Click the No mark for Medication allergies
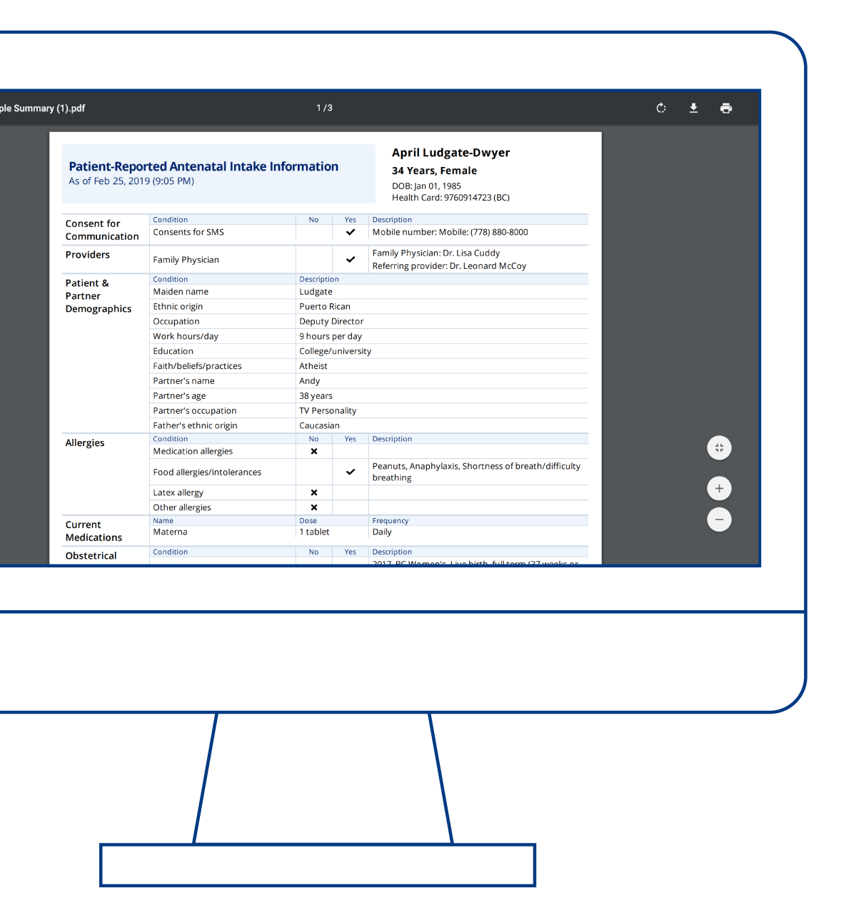This screenshot has width=841, height=910. pyautogui.click(x=314, y=451)
